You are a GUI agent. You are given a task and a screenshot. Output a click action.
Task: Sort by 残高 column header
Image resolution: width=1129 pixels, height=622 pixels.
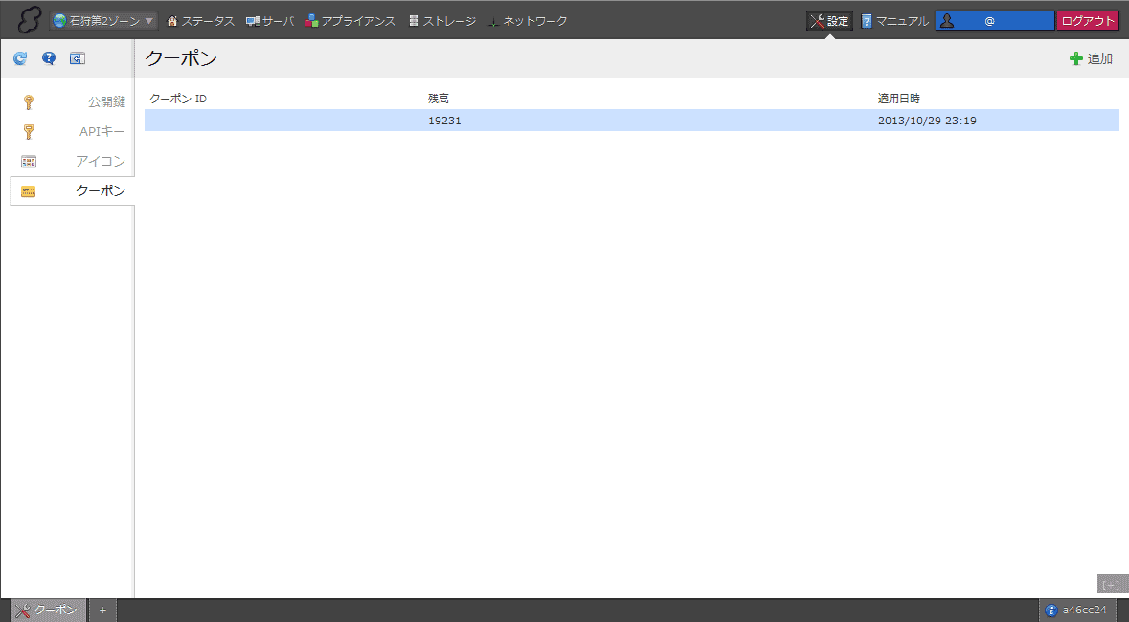click(439, 99)
